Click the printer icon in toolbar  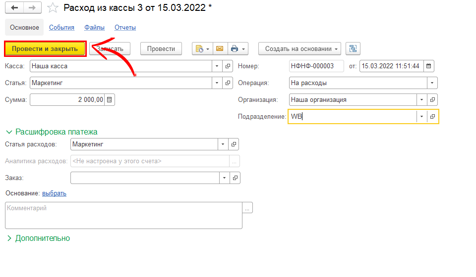[x=235, y=48]
